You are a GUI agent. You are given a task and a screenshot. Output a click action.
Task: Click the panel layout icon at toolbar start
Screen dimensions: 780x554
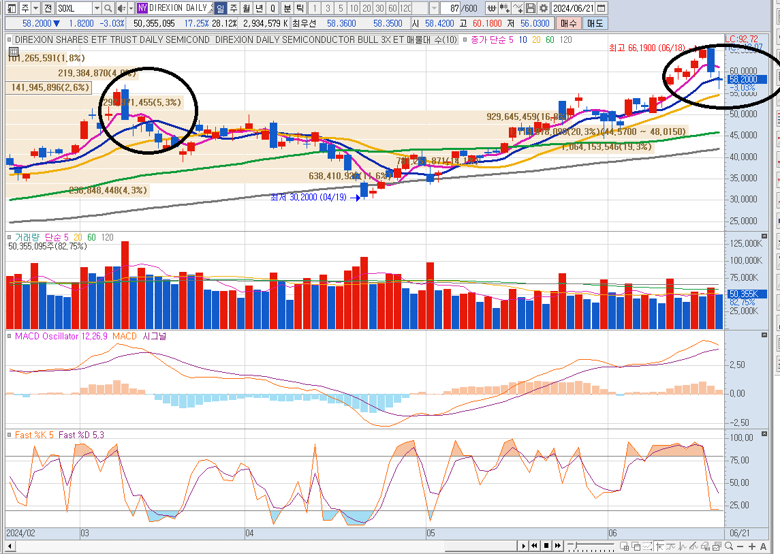(12, 8)
